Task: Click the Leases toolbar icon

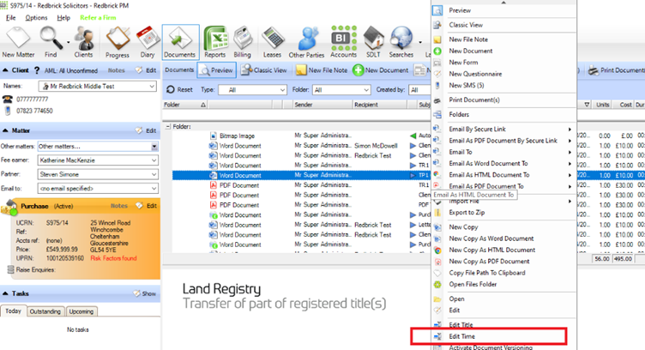Action: pos(272,40)
